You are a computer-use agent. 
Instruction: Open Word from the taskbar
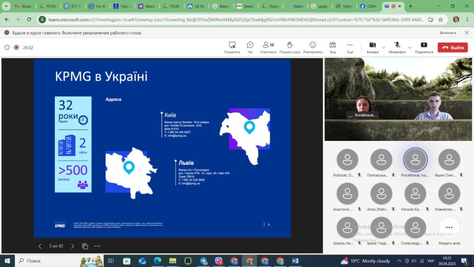point(295,261)
